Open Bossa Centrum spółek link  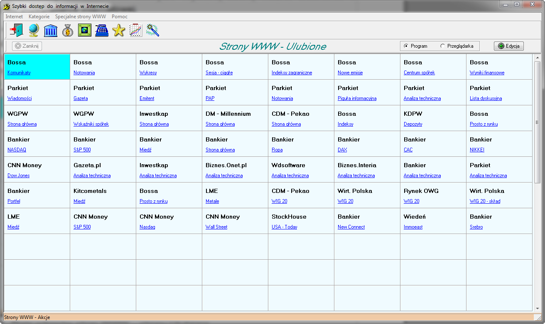419,73
